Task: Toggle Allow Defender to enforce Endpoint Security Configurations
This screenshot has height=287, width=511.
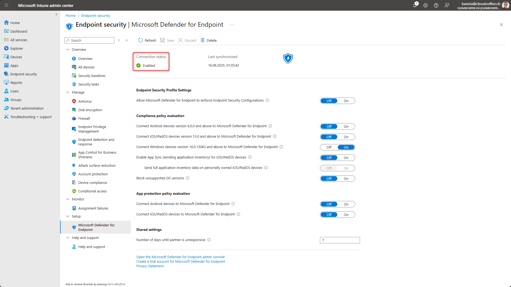Action: point(337,101)
